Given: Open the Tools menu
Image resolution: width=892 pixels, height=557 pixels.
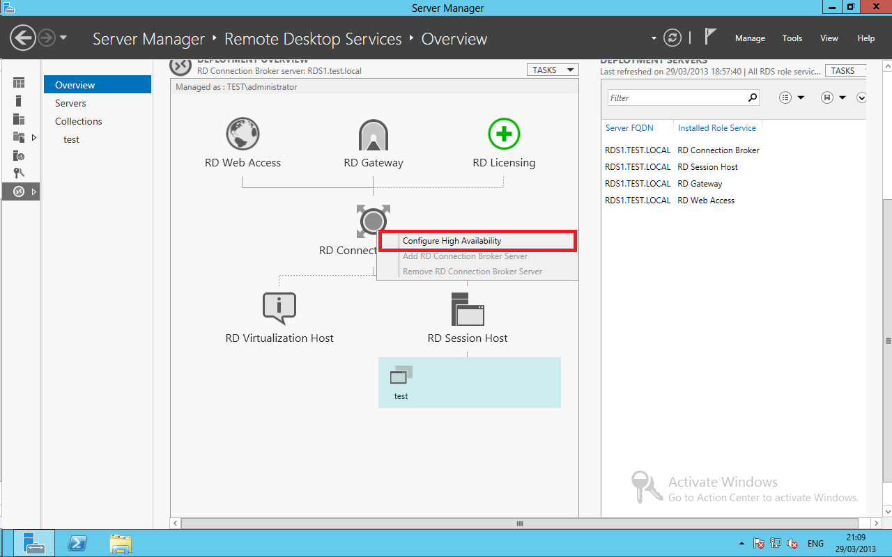Looking at the screenshot, I should (792, 38).
